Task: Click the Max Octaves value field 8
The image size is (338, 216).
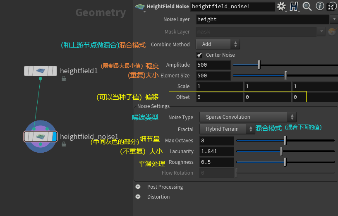Action: coord(217,141)
